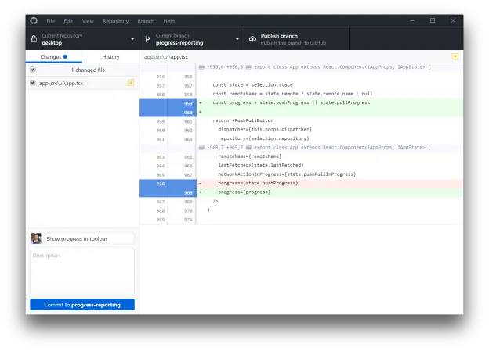Switch to the History tab
The image size is (489, 351).
110,57
